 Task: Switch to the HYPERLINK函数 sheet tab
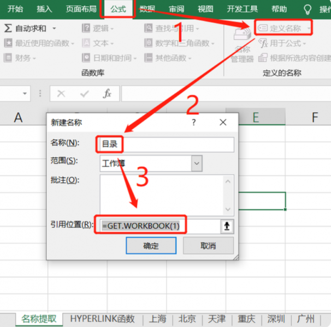click(102, 319)
